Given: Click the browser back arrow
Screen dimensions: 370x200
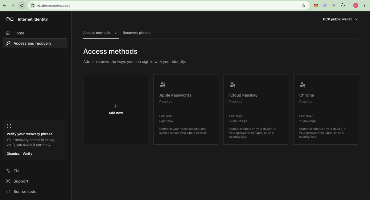Looking at the screenshot, I should (4, 5).
